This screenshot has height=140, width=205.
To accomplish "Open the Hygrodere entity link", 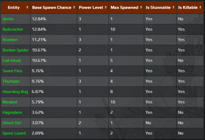I will pyautogui.click(x=12, y=112).
